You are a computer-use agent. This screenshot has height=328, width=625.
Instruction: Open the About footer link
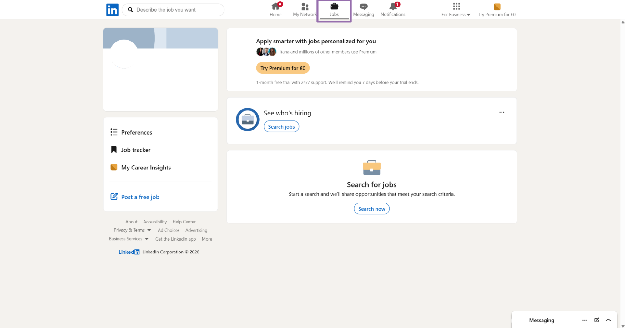coord(131,222)
